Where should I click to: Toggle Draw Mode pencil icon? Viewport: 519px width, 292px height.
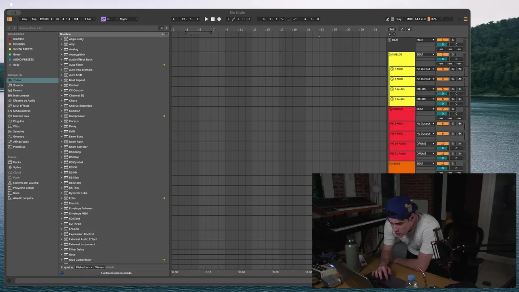click(x=388, y=19)
